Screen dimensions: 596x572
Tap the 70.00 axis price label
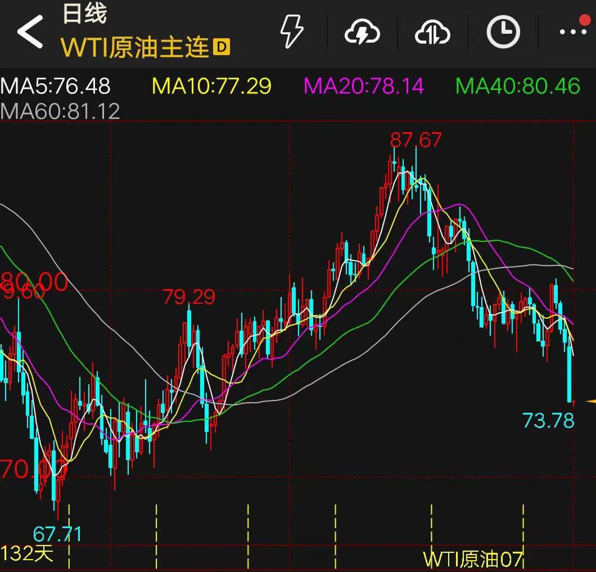click(x=33, y=469)
